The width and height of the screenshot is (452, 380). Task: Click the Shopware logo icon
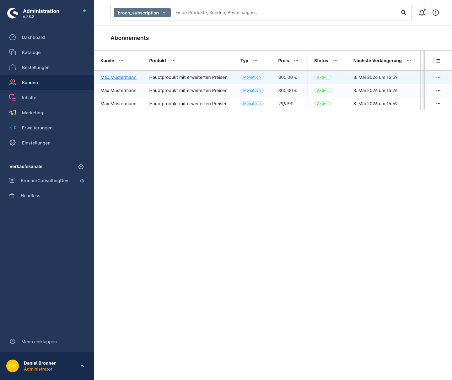point(13,13)
